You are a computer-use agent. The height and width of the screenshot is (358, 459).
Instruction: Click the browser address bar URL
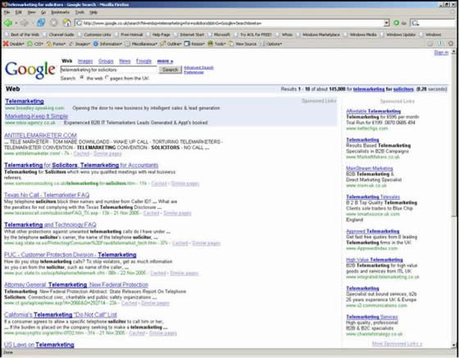229,23
